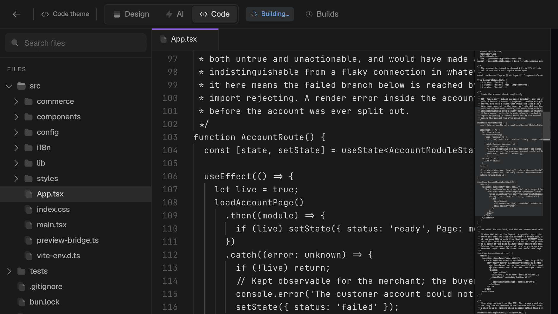Click the .gitignore file icon

22,287
